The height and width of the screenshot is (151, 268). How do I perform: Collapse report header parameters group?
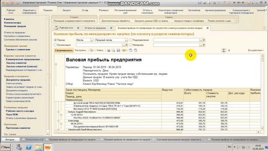[x=56, y=64]
